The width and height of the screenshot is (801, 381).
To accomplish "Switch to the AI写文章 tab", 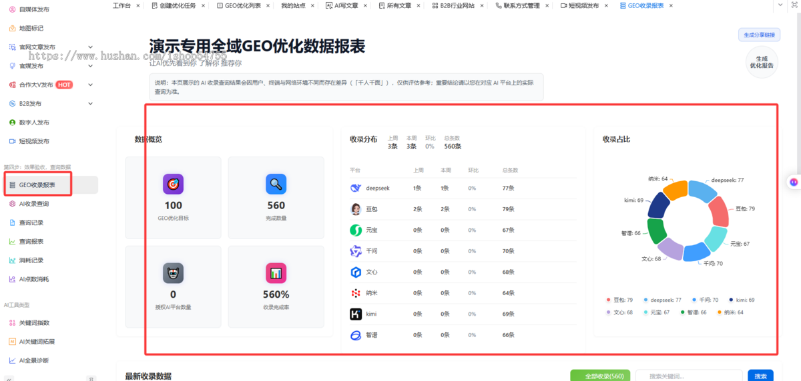I will point(341,5).
